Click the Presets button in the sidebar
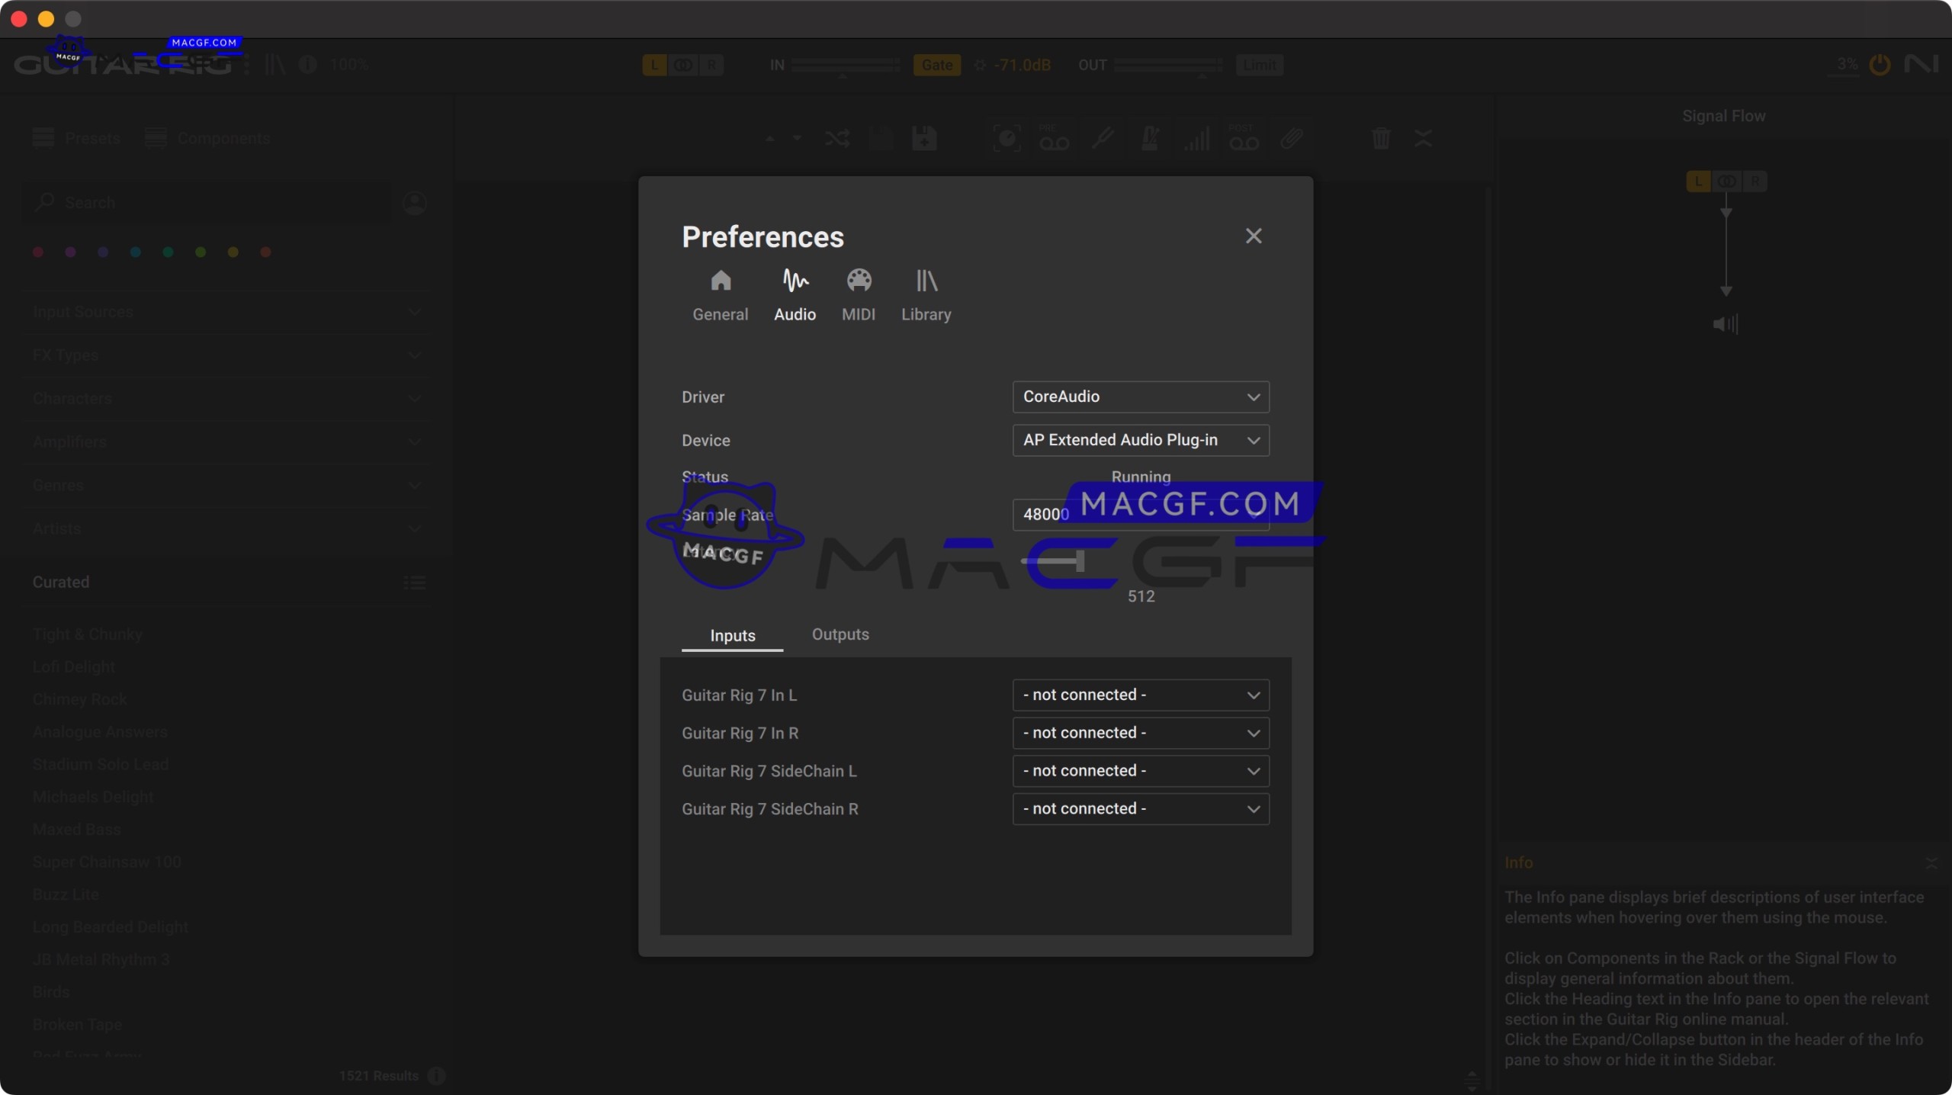Viewport: 1952px width, 1095px height. (x=77, y=138)
